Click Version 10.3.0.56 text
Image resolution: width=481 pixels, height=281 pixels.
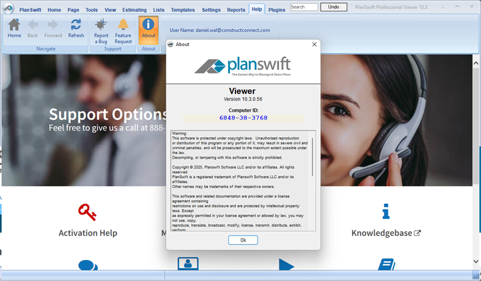pyautogui.click(x=243, y=99)
